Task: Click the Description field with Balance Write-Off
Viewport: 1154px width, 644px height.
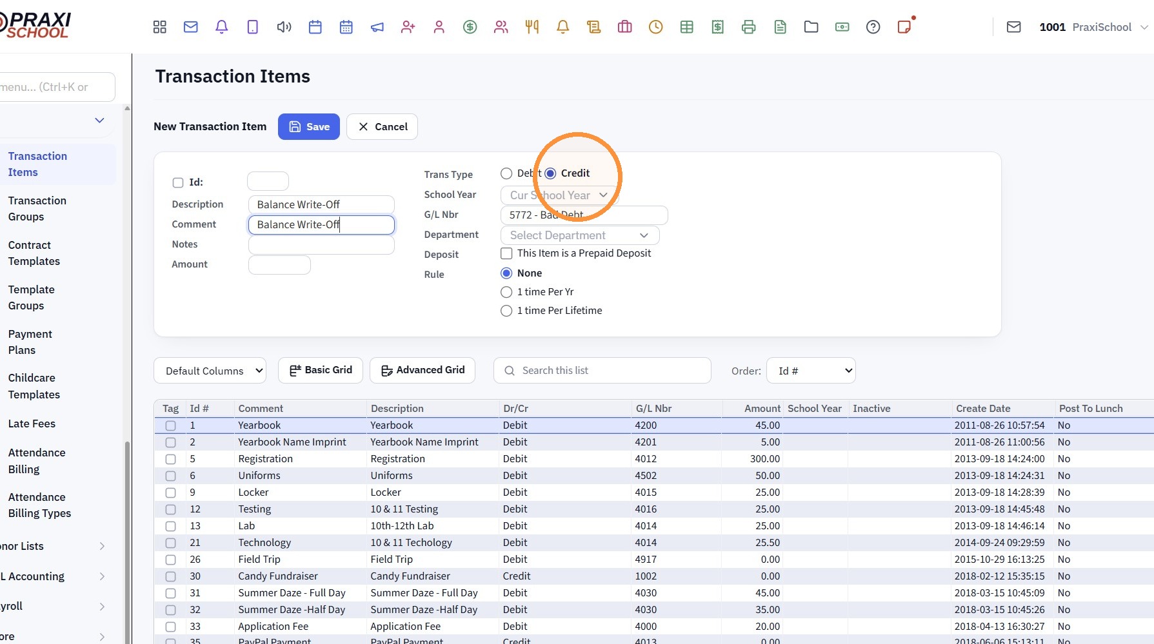Action: 321,205
